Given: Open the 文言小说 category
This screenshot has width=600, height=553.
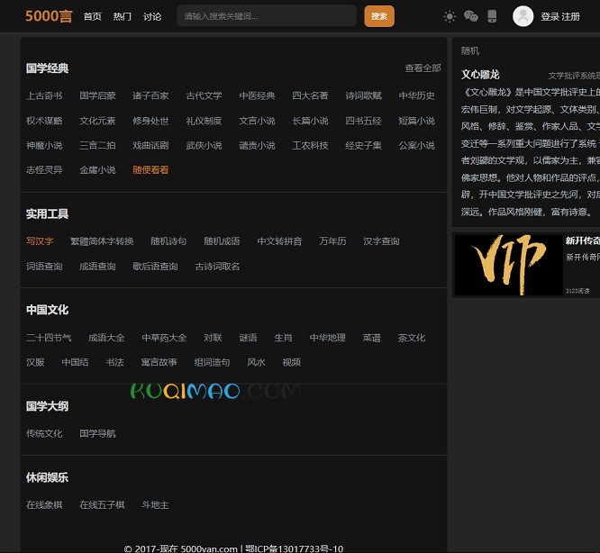Looking at the screenshot, I should click(x=257, y=121).
